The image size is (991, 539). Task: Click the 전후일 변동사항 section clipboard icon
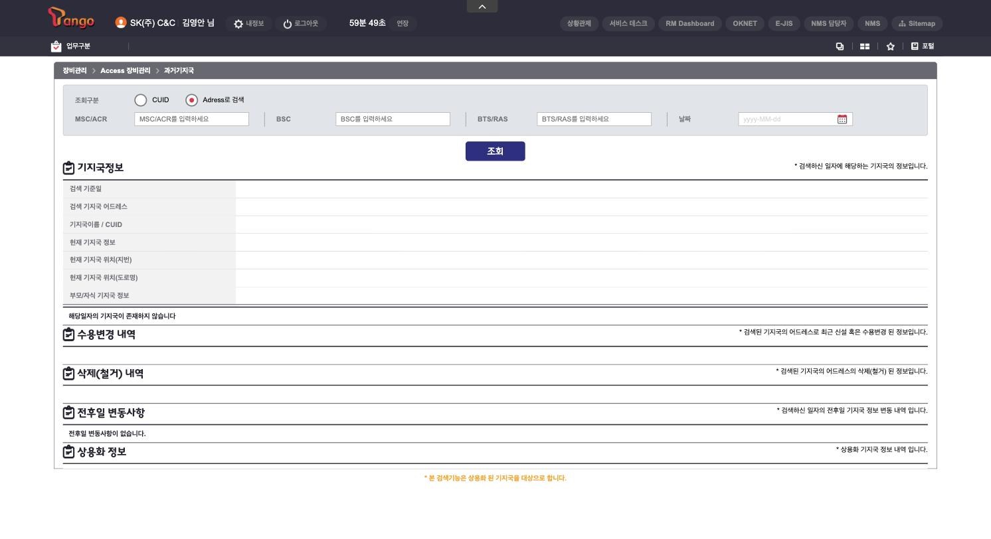point(68,413)
